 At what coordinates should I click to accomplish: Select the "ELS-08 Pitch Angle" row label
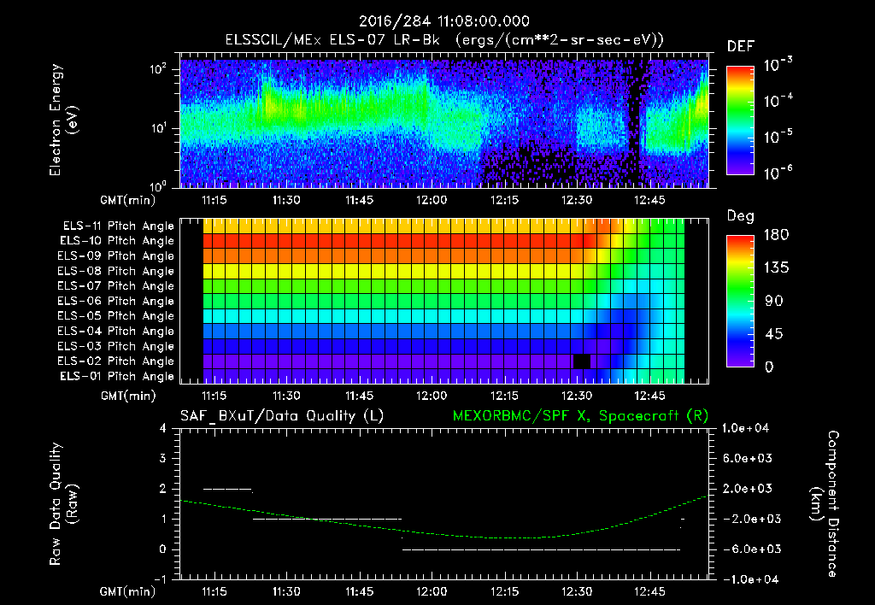[115, 271]
